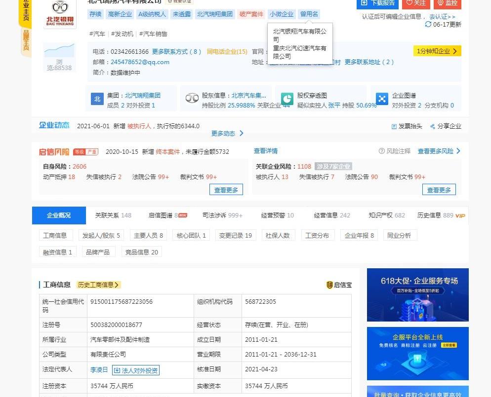Image resolution: width=491 pixels, height=397 pixels.
Task: Select 主要人员 8 sub-tab
Action: tap(148, 235)
